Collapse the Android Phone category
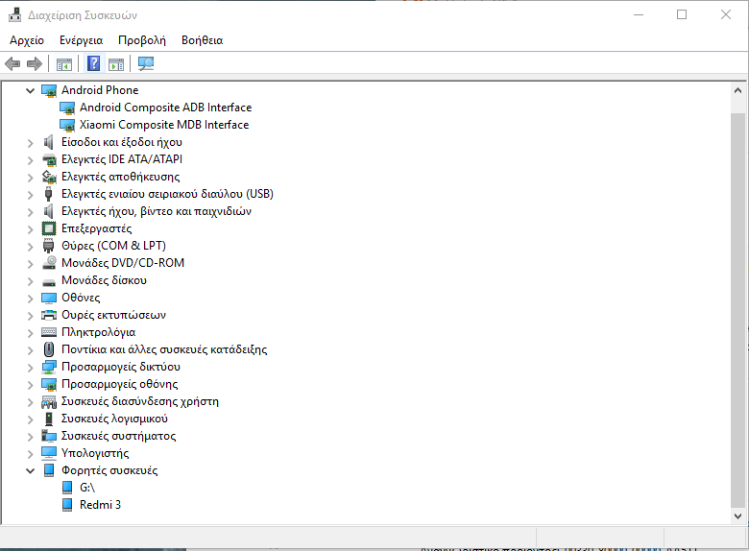The image size is (749, 551). [x=32, y=90]
